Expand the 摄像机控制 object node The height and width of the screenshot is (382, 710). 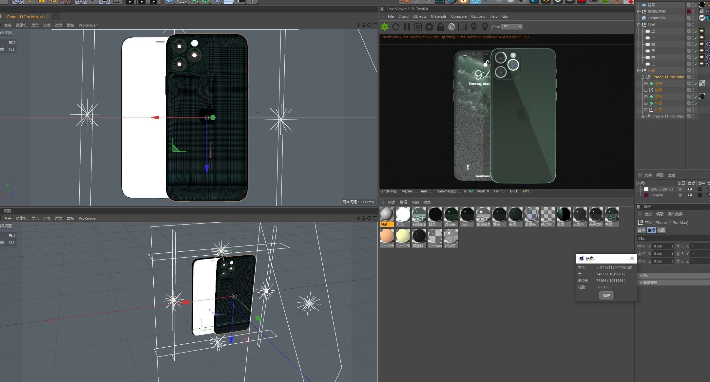639,11
